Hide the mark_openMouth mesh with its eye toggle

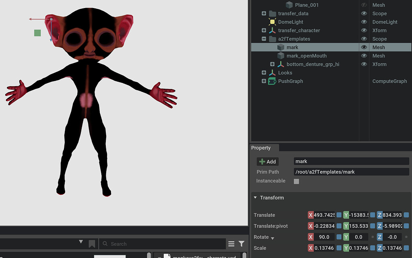(364, 56)
